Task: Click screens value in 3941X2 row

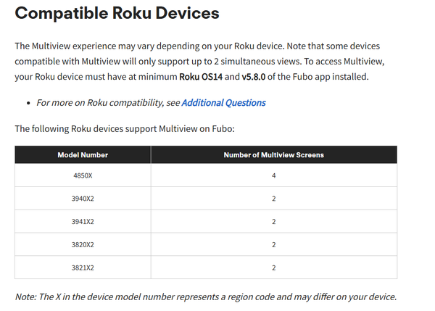Action: tap(273, 222)
